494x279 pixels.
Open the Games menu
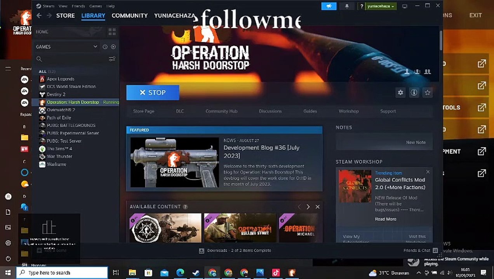pyautogui.click(x=96, y=6)
